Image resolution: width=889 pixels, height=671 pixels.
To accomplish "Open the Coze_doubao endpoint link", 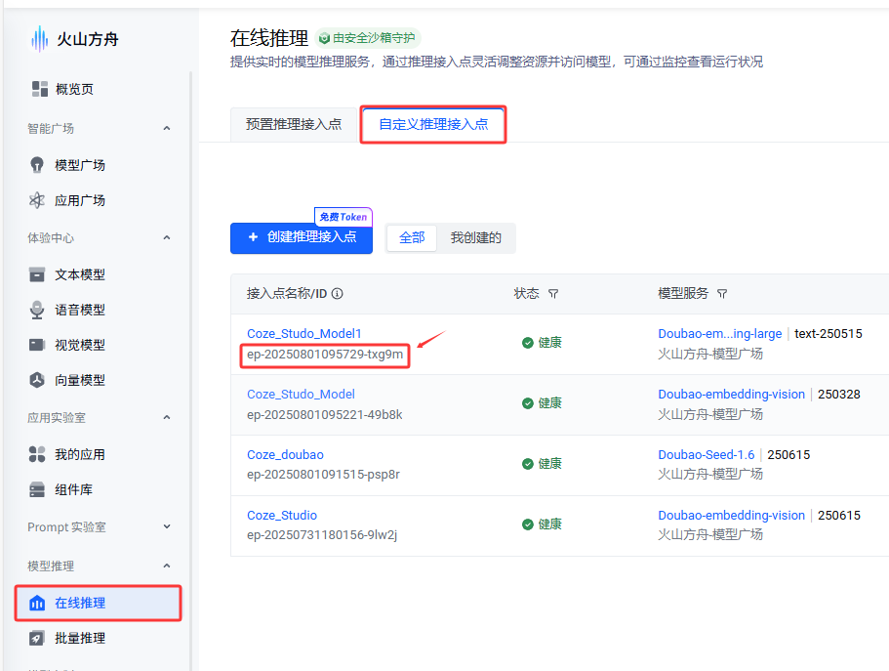I will pos(285,455).
